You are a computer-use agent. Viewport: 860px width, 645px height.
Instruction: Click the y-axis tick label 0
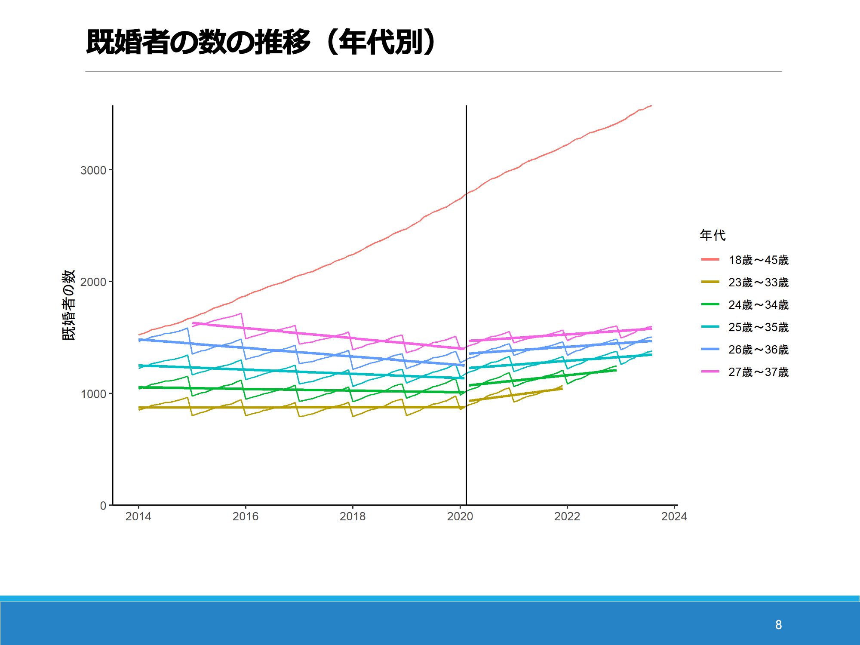click(103, 506)
